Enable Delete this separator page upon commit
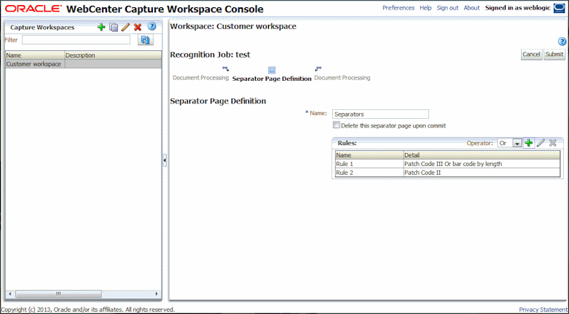The image size is (569, 314). coord(337,125)
